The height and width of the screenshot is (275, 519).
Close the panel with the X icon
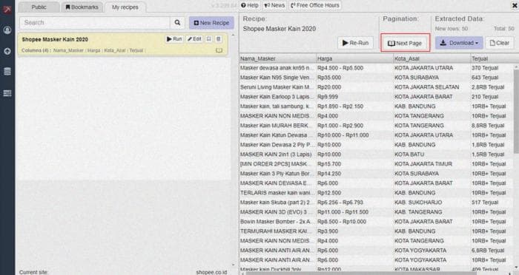click(x=515, y=5)
